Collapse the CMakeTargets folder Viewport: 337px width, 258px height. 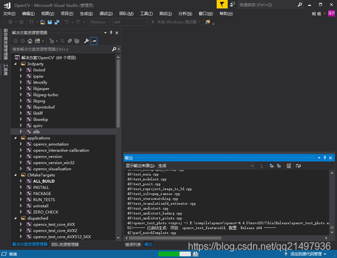(15, 175)
